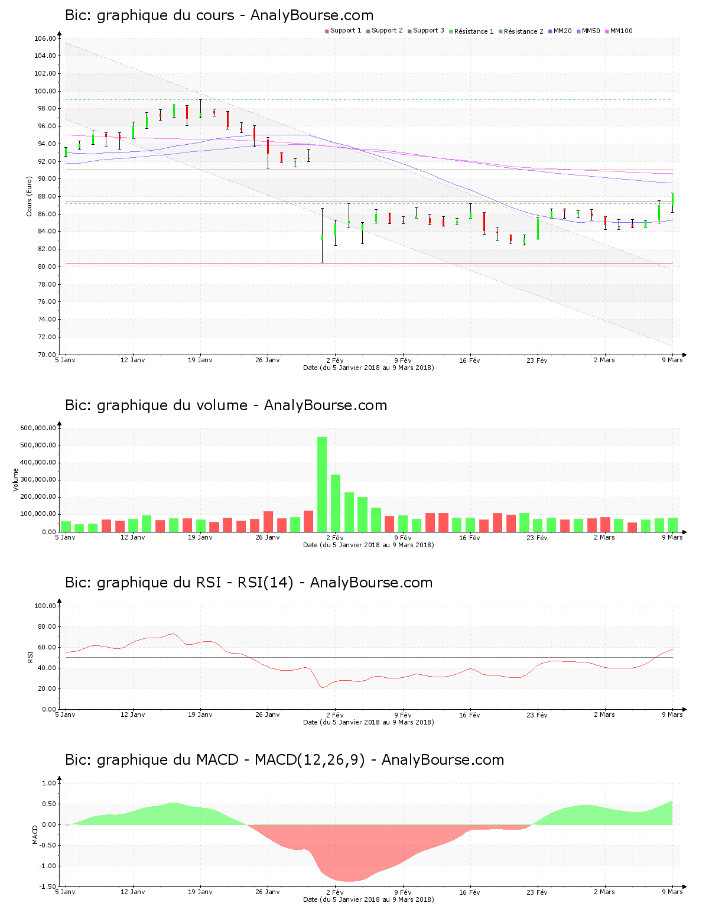Click the tallest green volume bar

(323, 485)
